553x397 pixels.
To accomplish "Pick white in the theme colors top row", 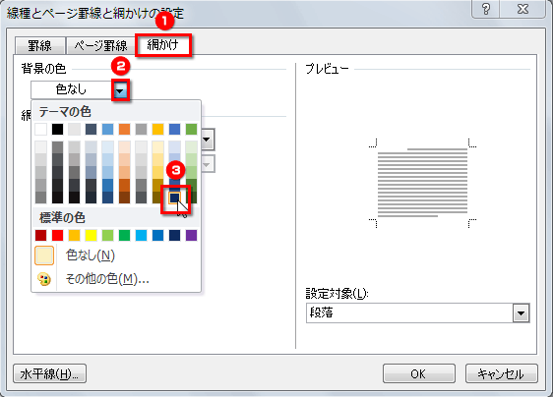I will click(x=41, y=130).
